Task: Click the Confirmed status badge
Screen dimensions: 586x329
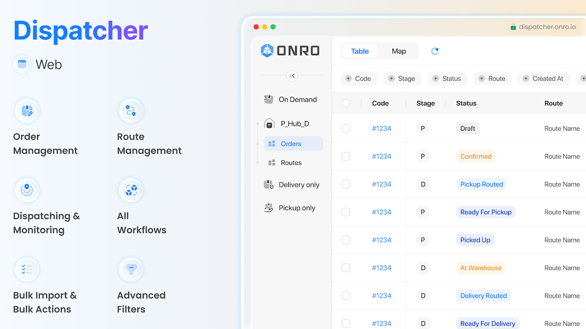Action: pos(476,156)
